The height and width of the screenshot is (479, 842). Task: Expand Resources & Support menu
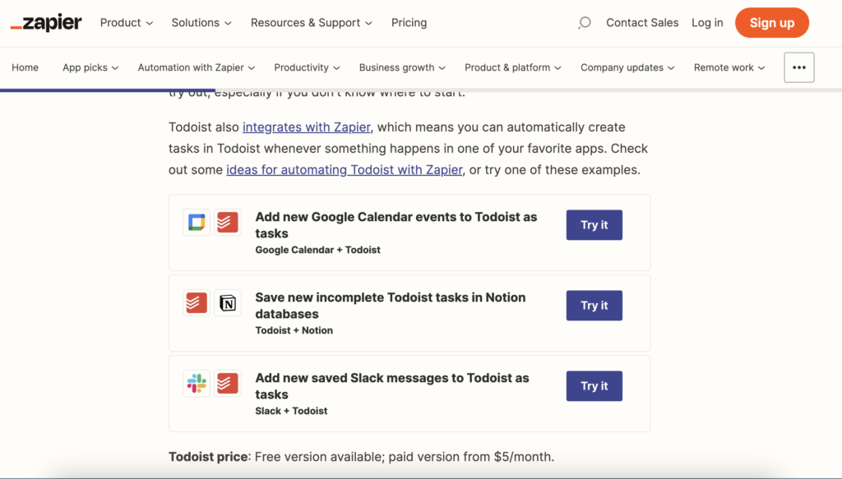coord(311,22)
